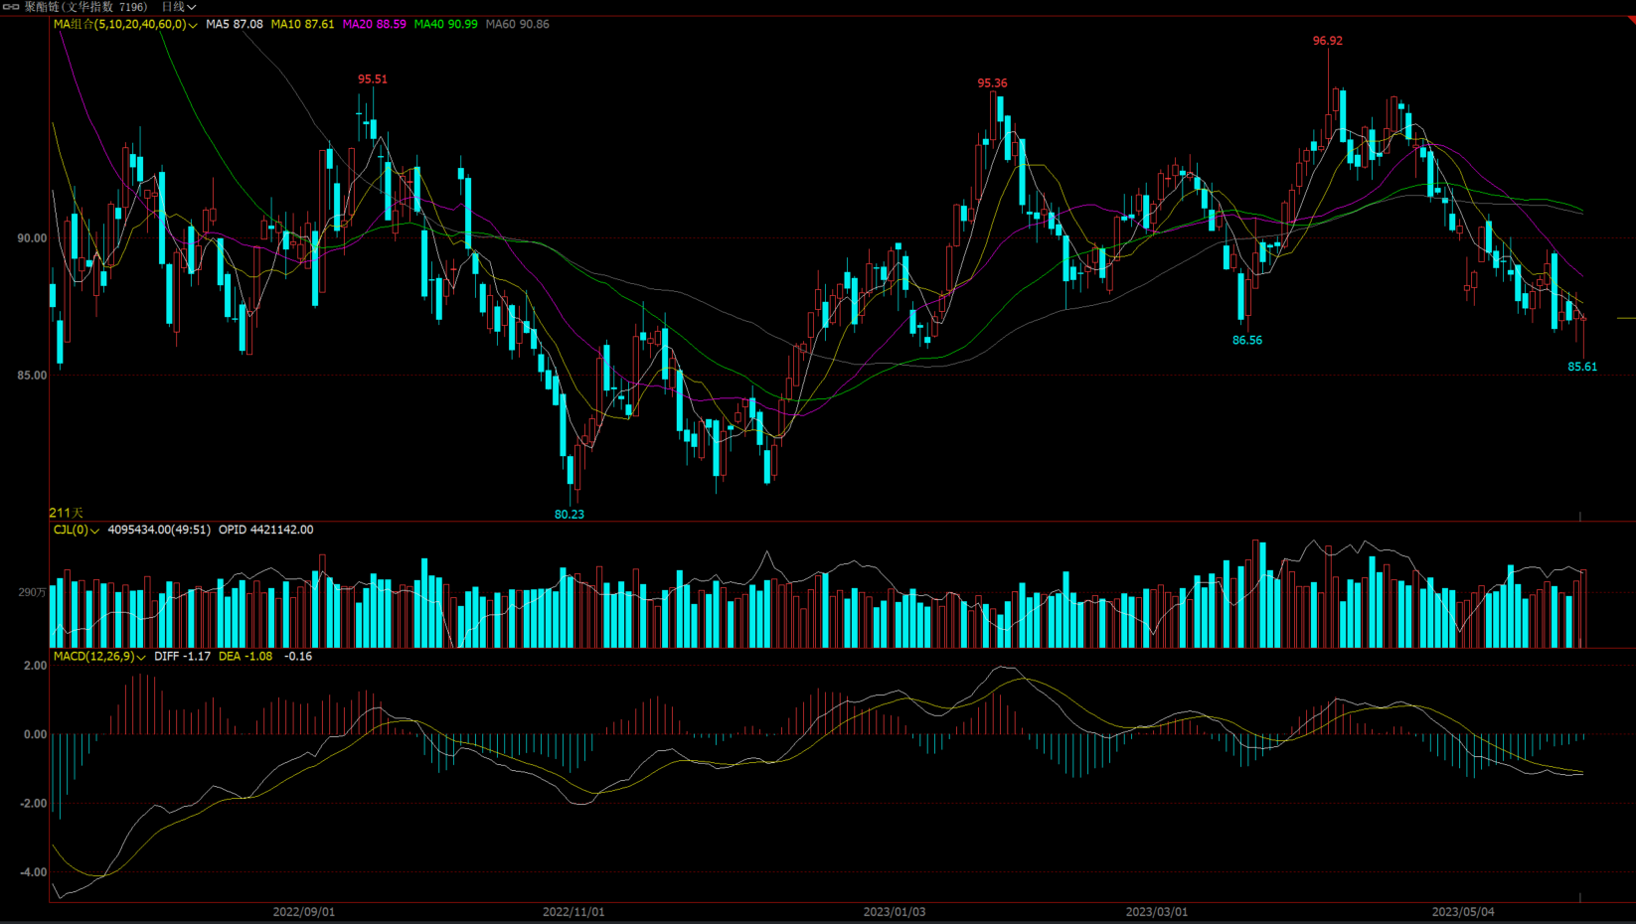Click the DIFF -1.17 value

coord(182,656)
